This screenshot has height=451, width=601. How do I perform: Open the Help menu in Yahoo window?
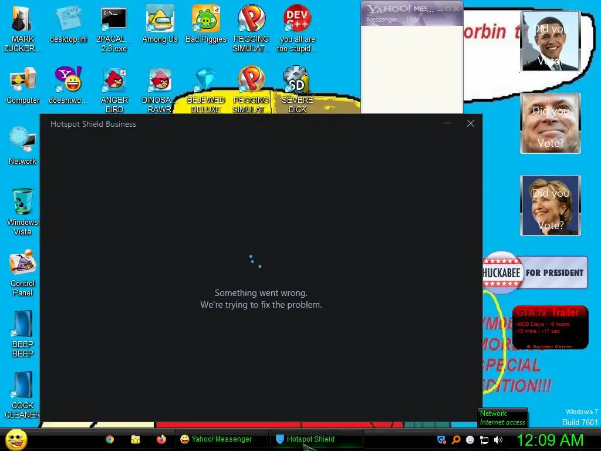tap(413, 19)
